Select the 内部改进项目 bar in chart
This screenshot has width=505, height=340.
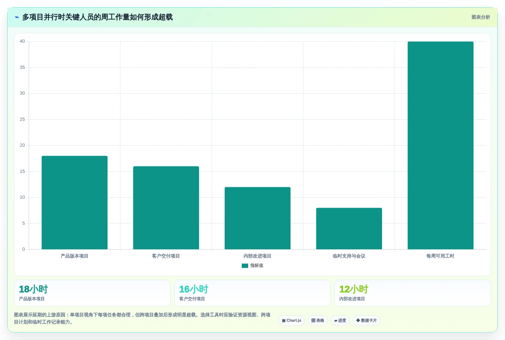click(258, 218)
